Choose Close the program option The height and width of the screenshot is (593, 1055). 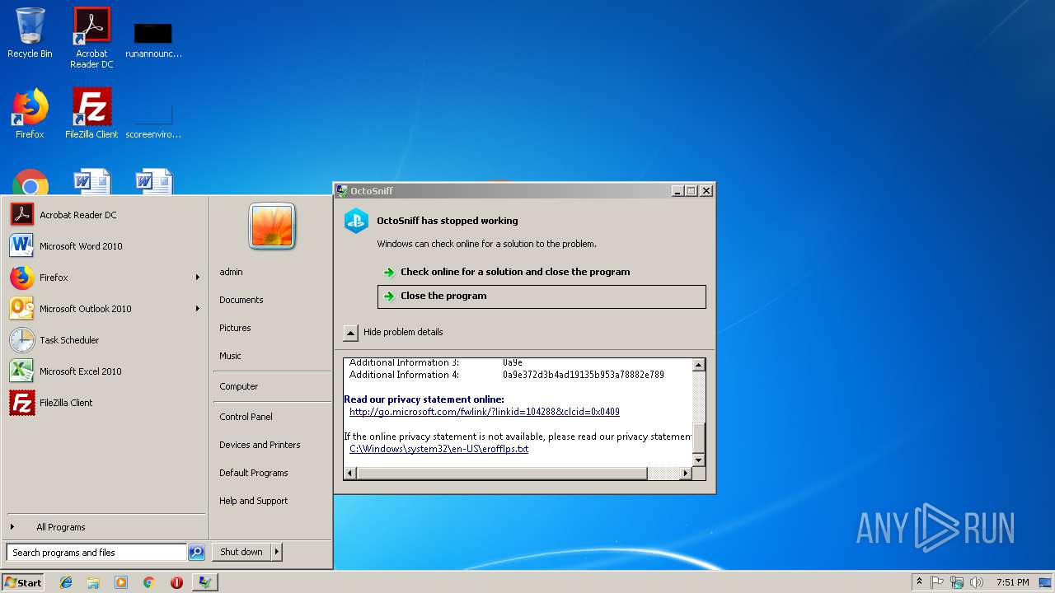pos(542,296)
